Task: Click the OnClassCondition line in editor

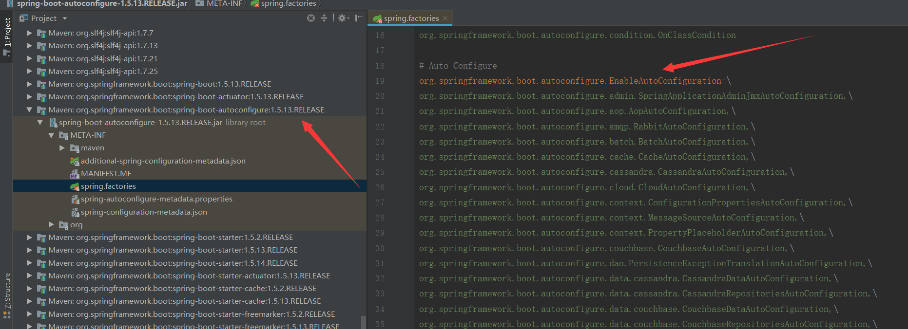Action: (x=577, y=35)
